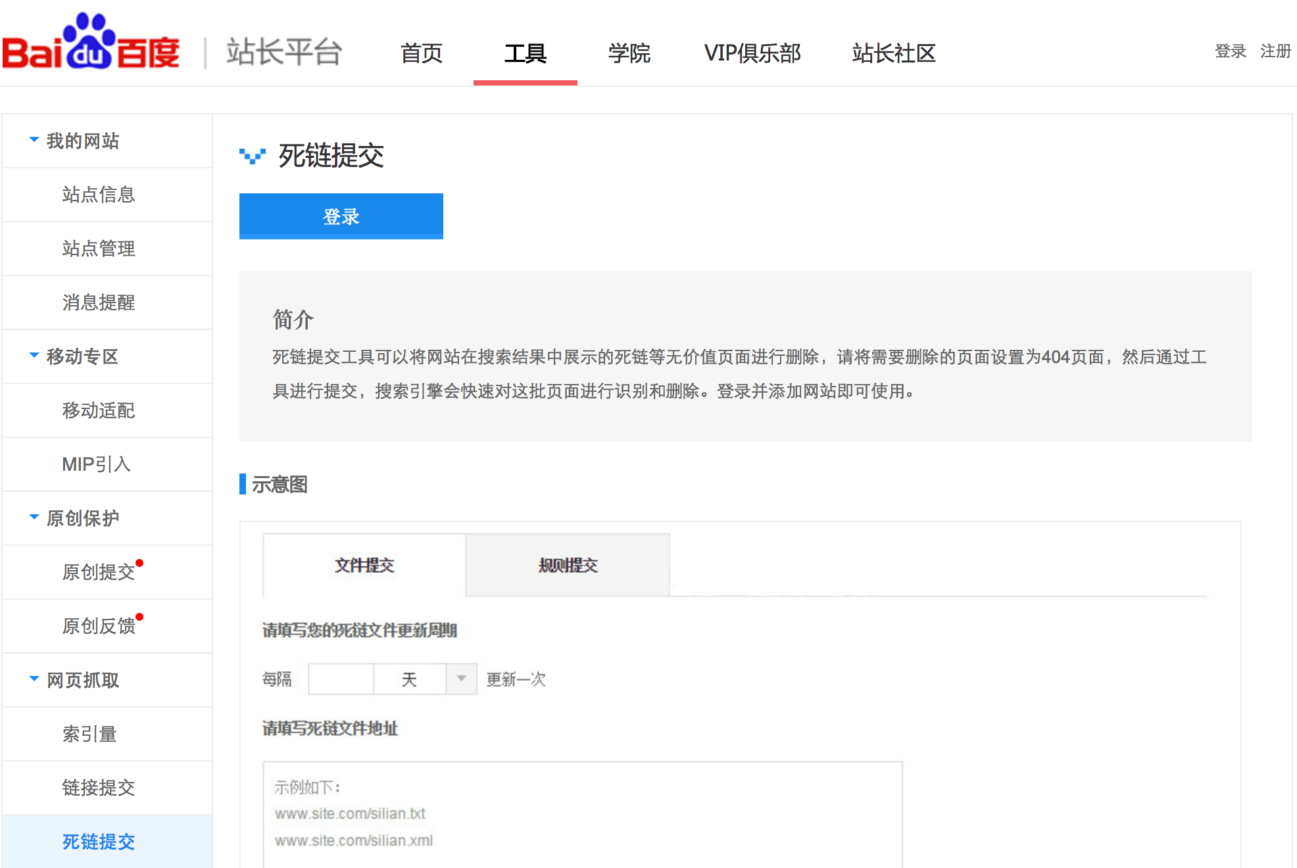Open 原创提交 in sidebar
The width and height of the screenshot is (1297, 868).
coord(107,572)
